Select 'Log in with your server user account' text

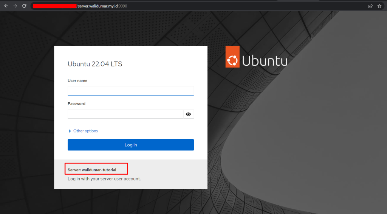pos(104,179)
